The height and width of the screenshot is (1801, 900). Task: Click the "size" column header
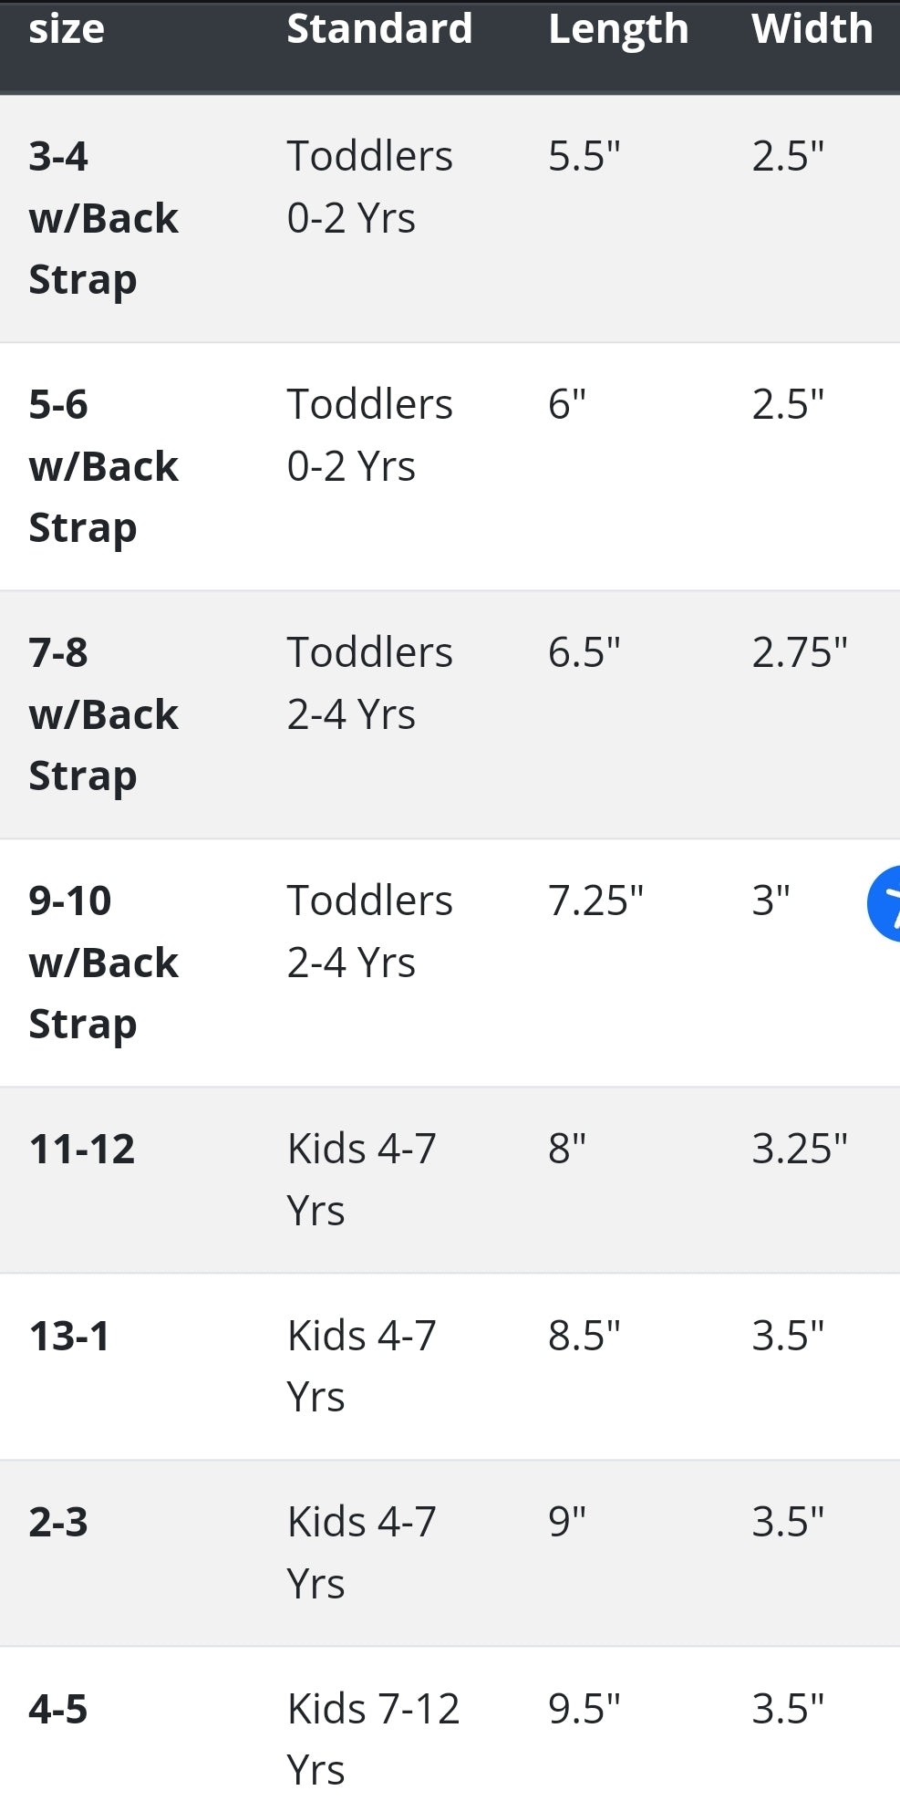click(x=67, y=29)
